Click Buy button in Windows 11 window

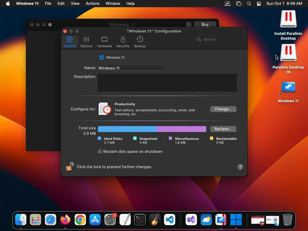tap(205, 24)
